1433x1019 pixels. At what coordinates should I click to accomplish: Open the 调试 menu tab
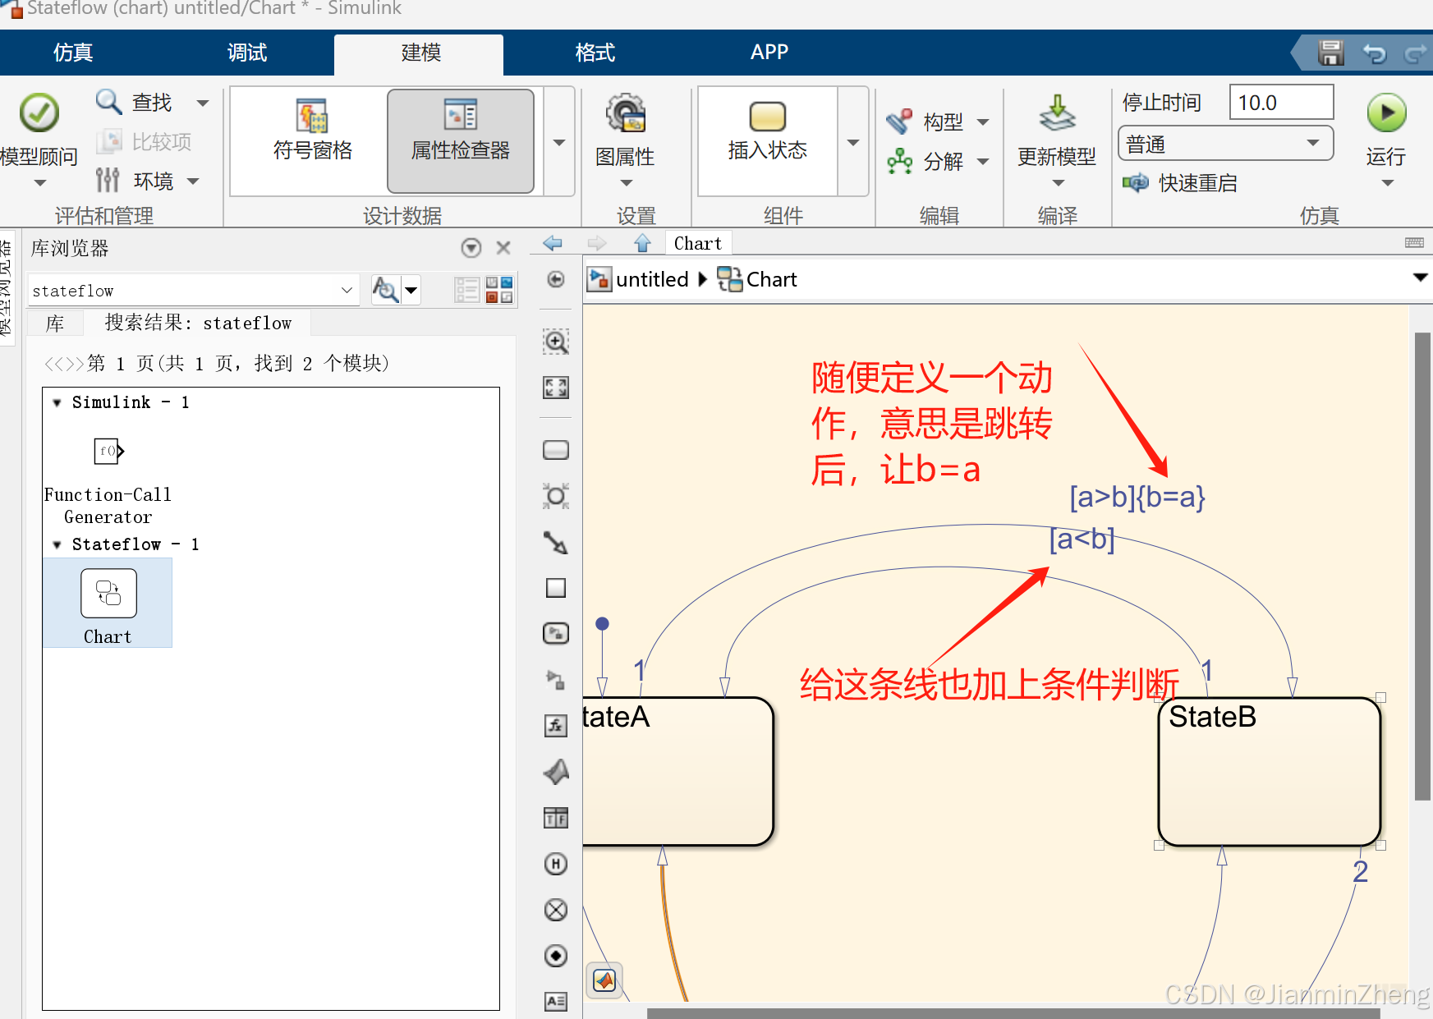(246, 52)
